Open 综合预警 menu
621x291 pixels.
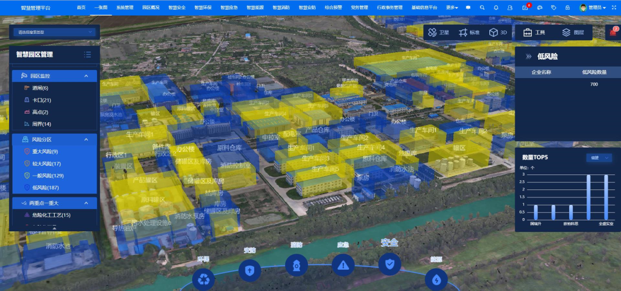[333, 7]
